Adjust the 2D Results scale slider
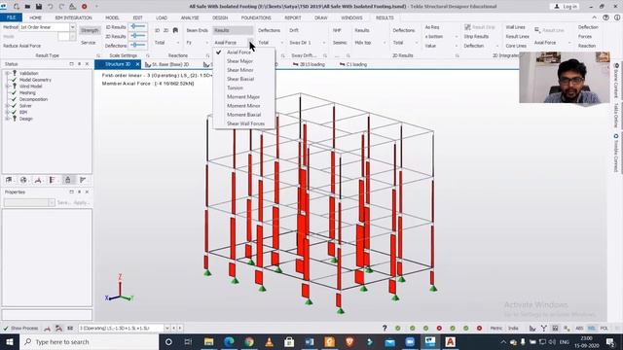This screenshot has height=350, width=623. pos(138,36)
